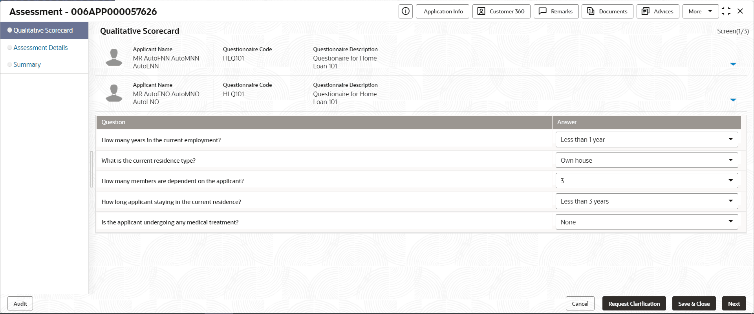Open the More dropdown menu
The image size is (754, 314).
pyautogui.click(x=701, y=11)
